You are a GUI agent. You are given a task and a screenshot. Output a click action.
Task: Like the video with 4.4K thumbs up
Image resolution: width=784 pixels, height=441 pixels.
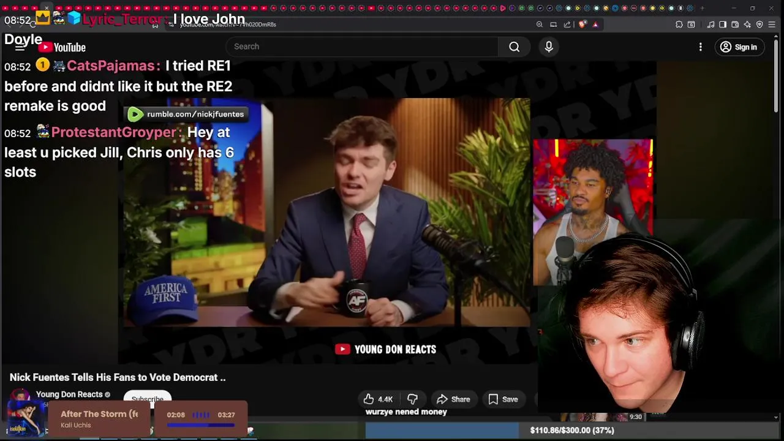[378, 399]
